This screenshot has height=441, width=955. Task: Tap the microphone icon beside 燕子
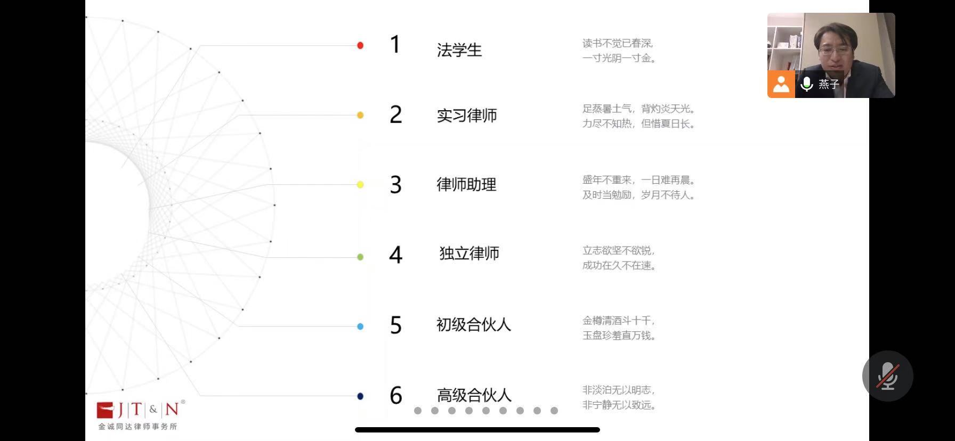click(806, 84)
